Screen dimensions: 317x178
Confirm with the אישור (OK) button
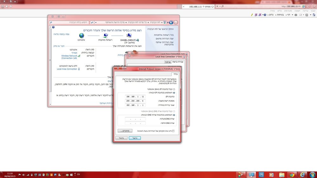pyautogui.click(x=135, y=138)
